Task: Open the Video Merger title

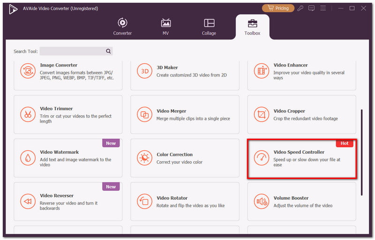Action: 171,111
